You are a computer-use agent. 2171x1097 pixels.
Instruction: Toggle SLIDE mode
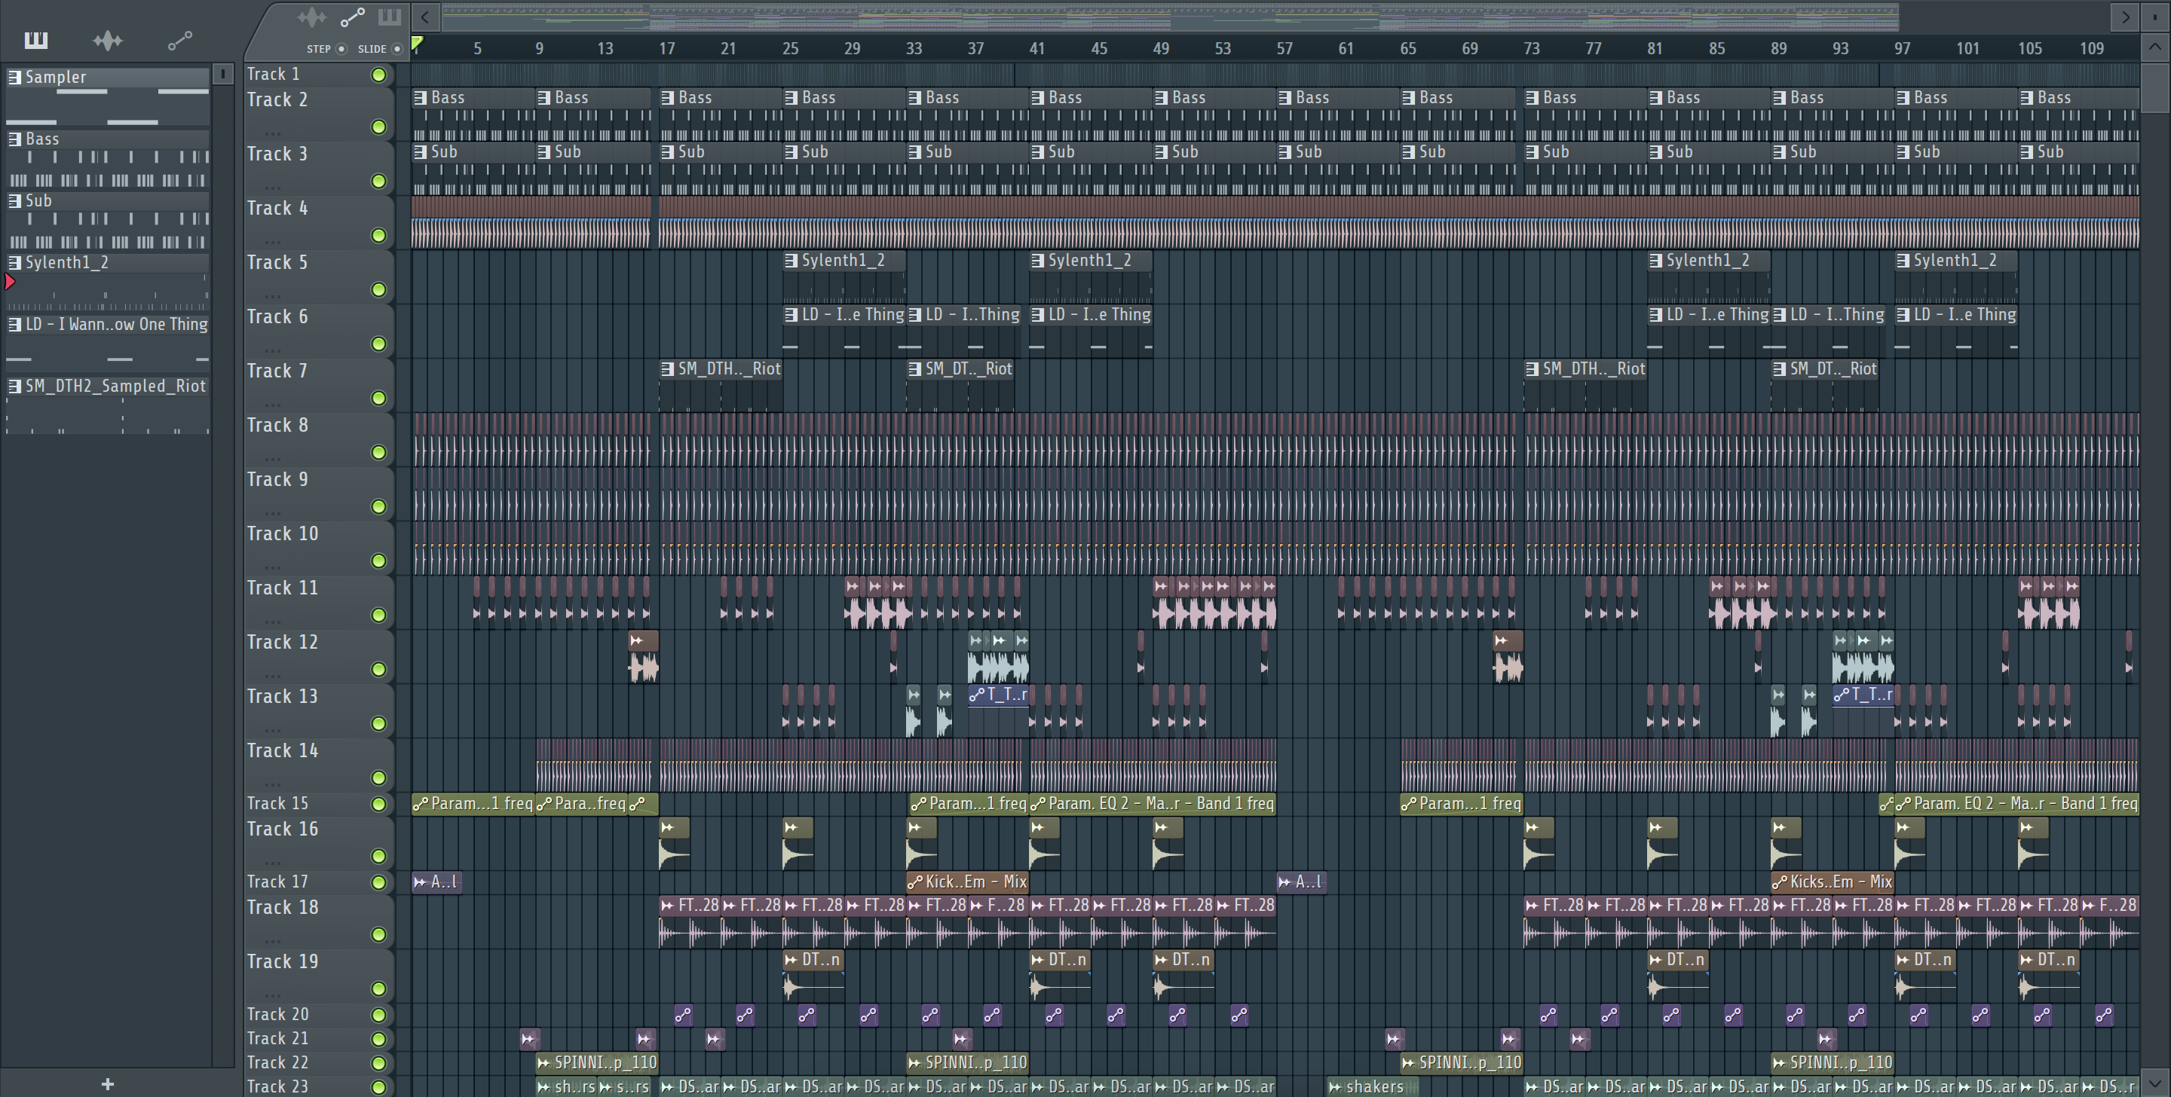pos(397,49)
